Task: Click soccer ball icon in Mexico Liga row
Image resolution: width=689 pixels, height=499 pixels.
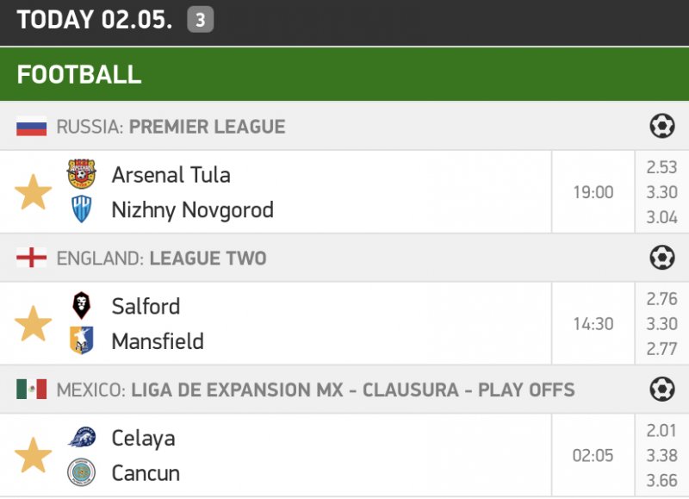Action: (x=661, y=390)
